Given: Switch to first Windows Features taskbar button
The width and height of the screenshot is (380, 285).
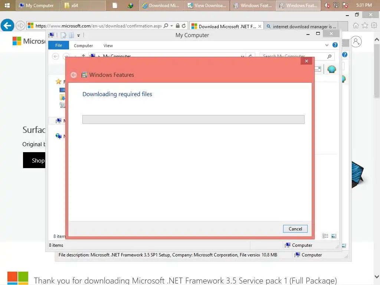Looking at the screenshot, I should click(x=253, y=5).
